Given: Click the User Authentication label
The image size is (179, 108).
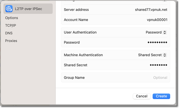Looking at the screenshot, I should coord(80,32).
